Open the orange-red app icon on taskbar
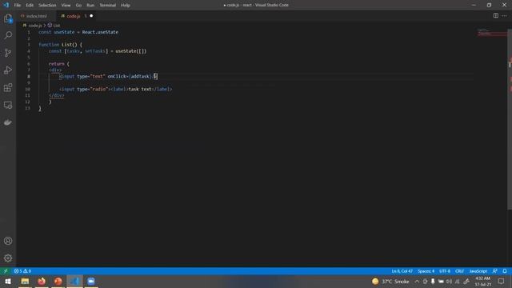Screen dimensions: 512x288 tap(58, 282)
